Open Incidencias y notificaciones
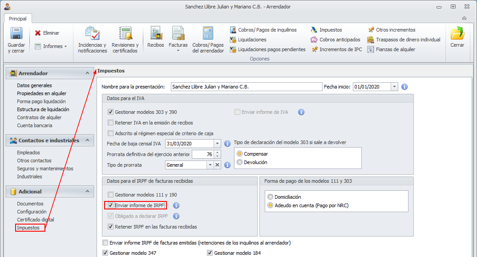The width and height of the screenshot is (477, 257). pos(92,40)
